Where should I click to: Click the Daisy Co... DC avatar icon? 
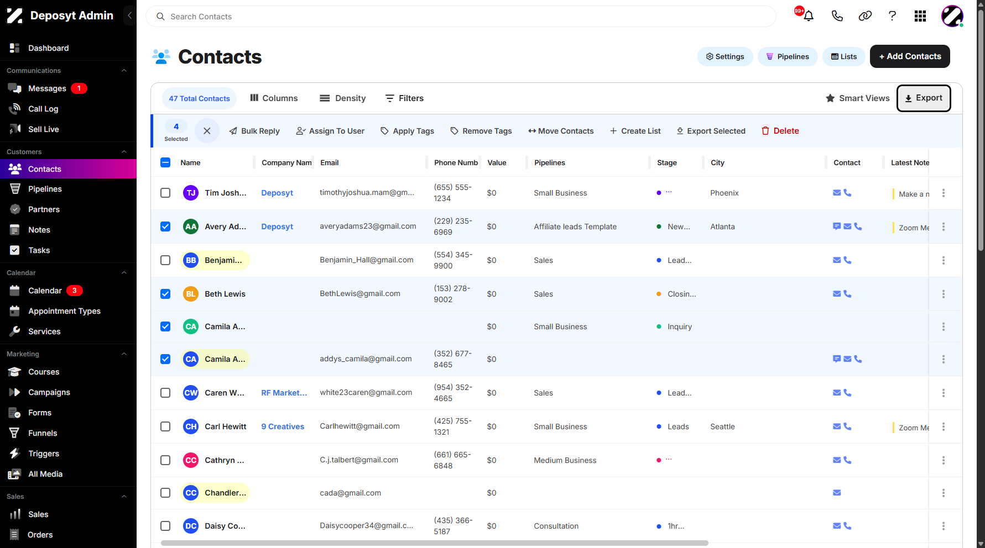pos(191,526)
